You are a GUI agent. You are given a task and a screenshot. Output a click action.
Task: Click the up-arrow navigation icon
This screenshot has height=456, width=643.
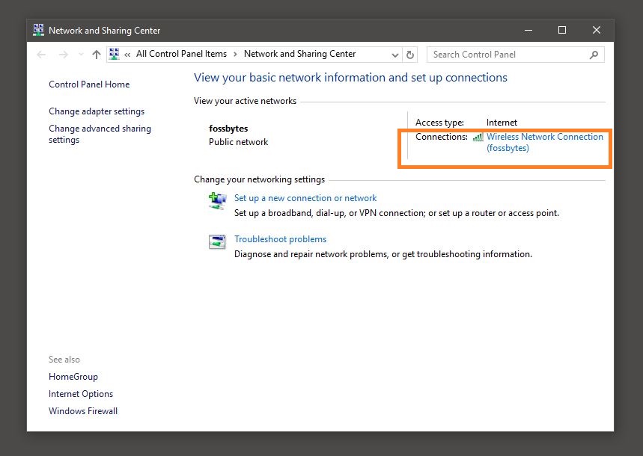(x=97, y=54)
